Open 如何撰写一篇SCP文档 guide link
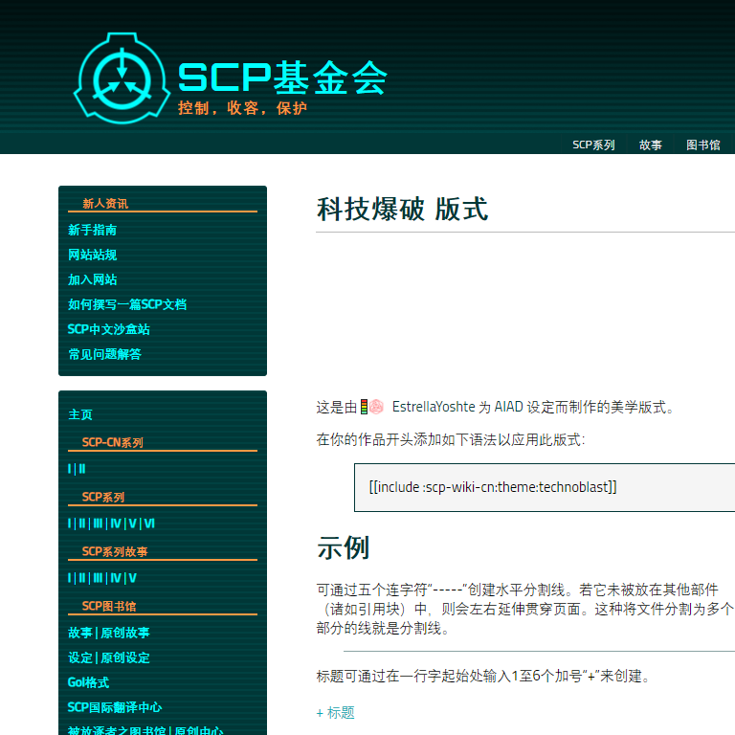The height and width of the screenshot is (735, 735). tap(127, 304)
